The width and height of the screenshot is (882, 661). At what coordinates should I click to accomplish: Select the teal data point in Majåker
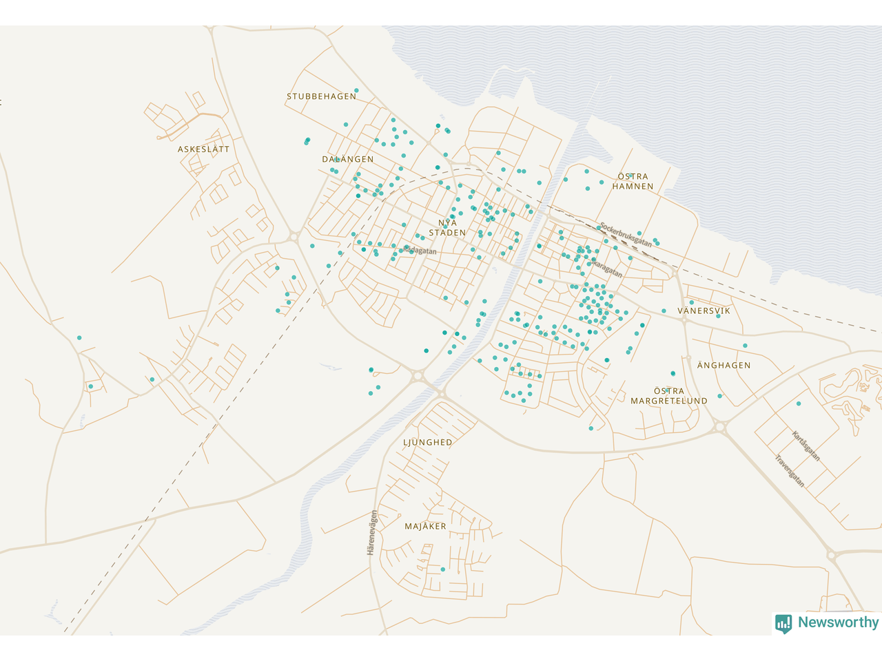pos(442,569)
